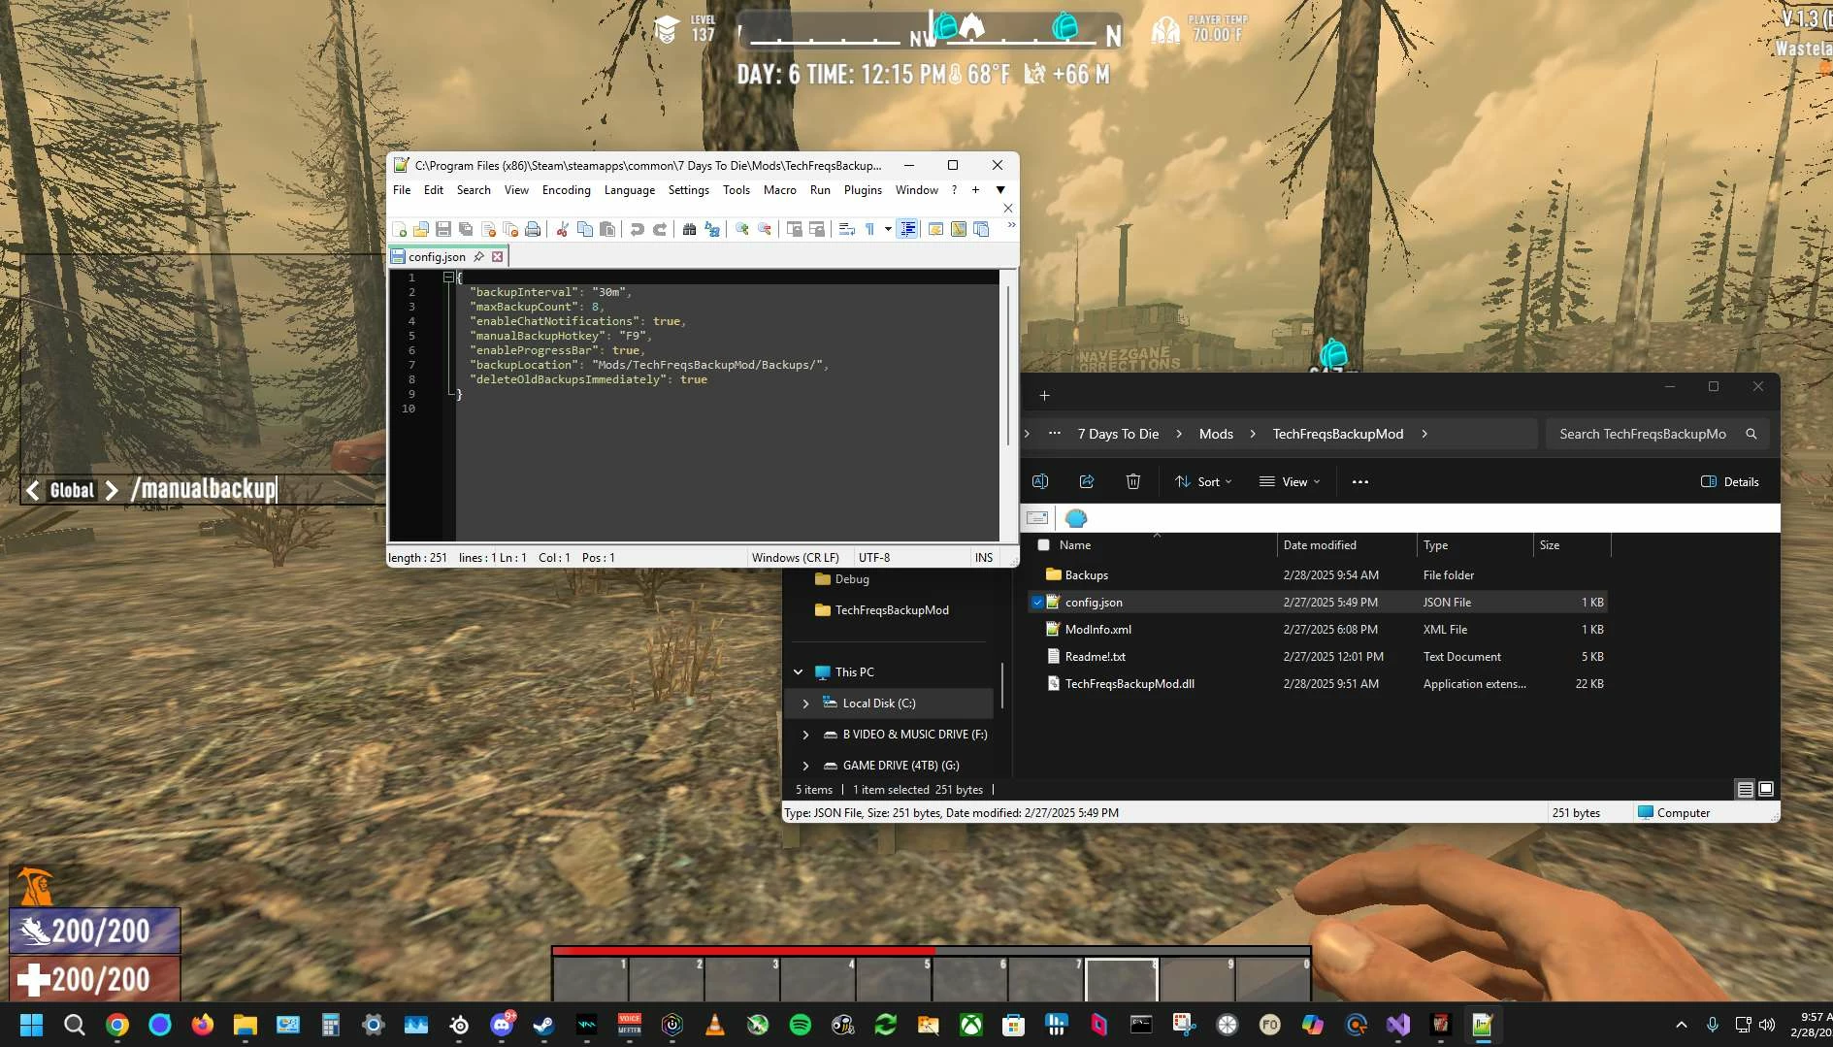Click the UTF-8 encoding status field
1833x1047 pixels.
pyautogui.click(x=874, y=558)
